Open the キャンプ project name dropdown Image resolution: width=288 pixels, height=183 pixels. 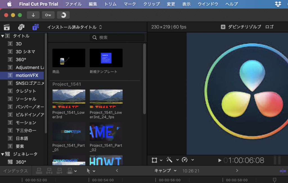(x=165, y=171)
